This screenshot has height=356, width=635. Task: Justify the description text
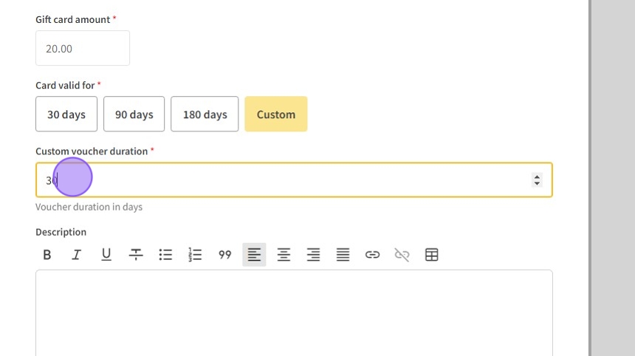click(x=343, y=255)
